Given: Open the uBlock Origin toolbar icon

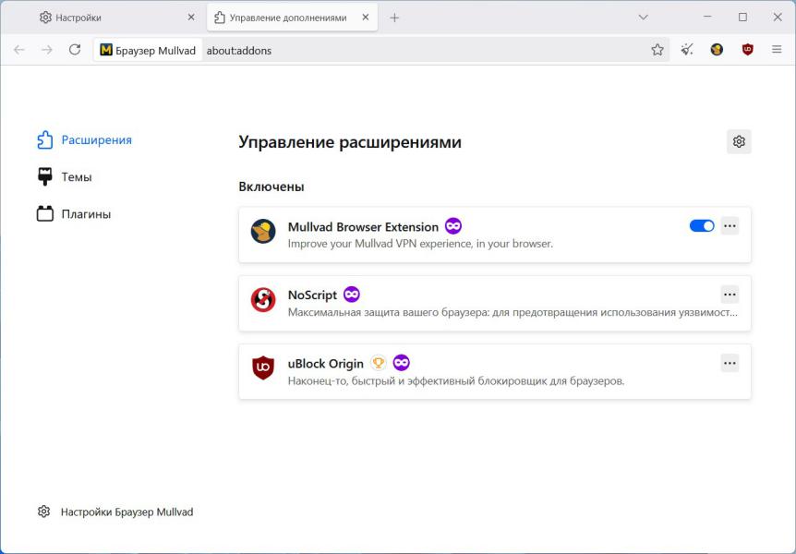Looking at the screenshot, I should tap(747, 50).
